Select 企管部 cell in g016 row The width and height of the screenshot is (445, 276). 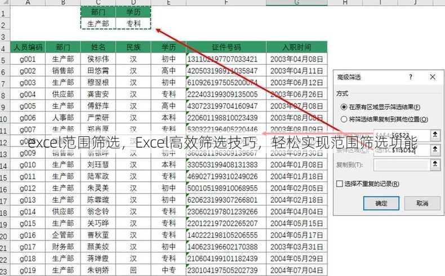click(x=63, y=235)
